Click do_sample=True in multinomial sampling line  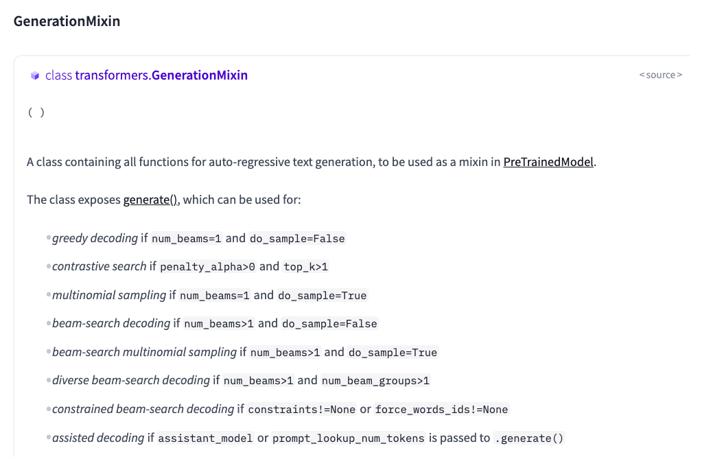pyautogui.click(x=323, y=296)
